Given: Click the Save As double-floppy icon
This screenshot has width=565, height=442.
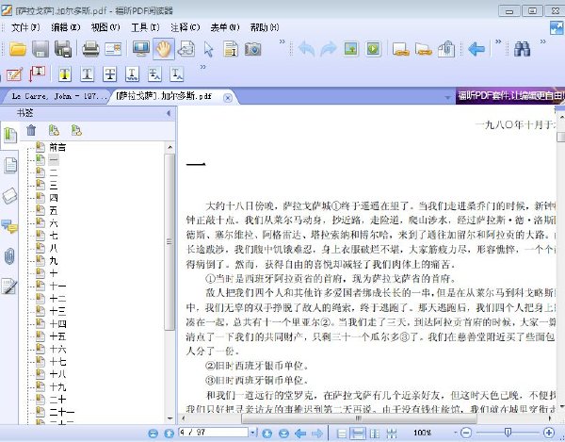Looking at the screenshot, I should coord(63,49).
